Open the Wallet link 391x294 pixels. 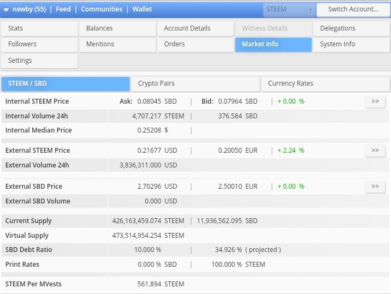coord(142,9)
